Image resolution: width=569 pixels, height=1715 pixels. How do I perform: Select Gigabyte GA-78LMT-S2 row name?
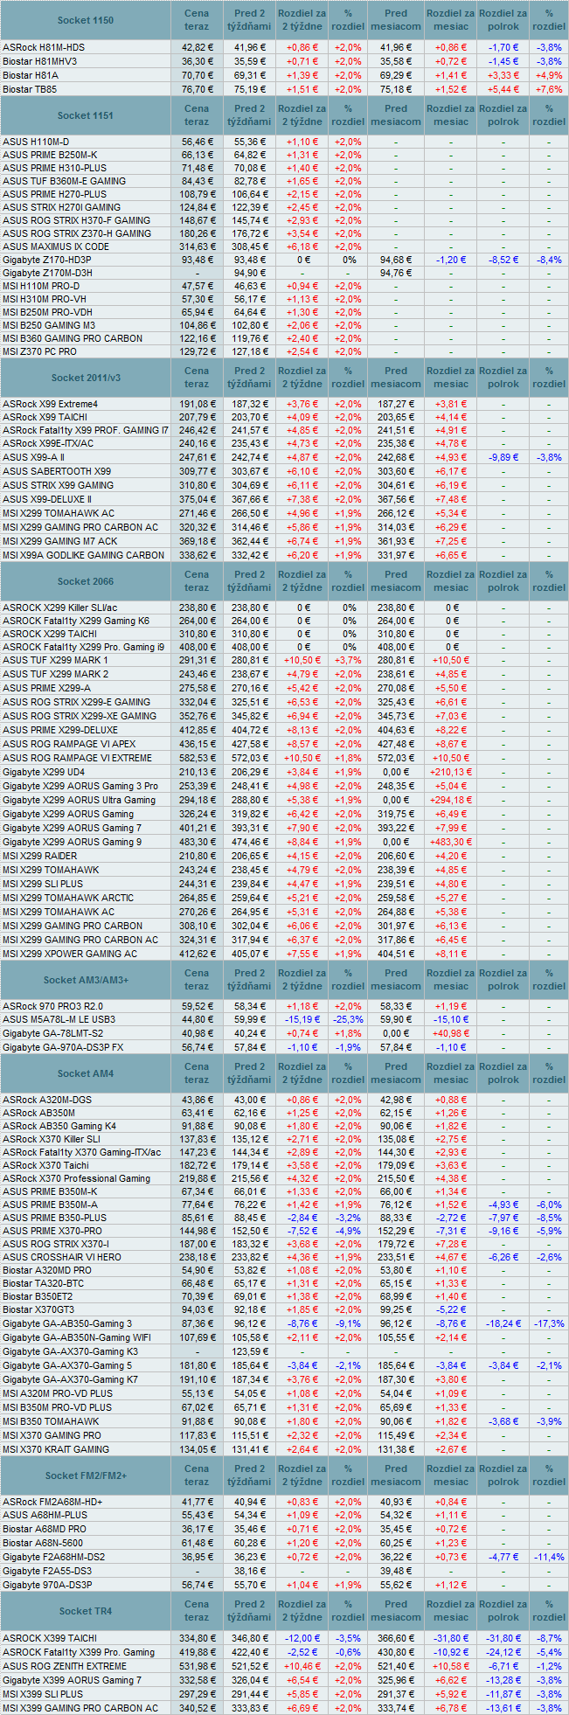point(52,1033)
